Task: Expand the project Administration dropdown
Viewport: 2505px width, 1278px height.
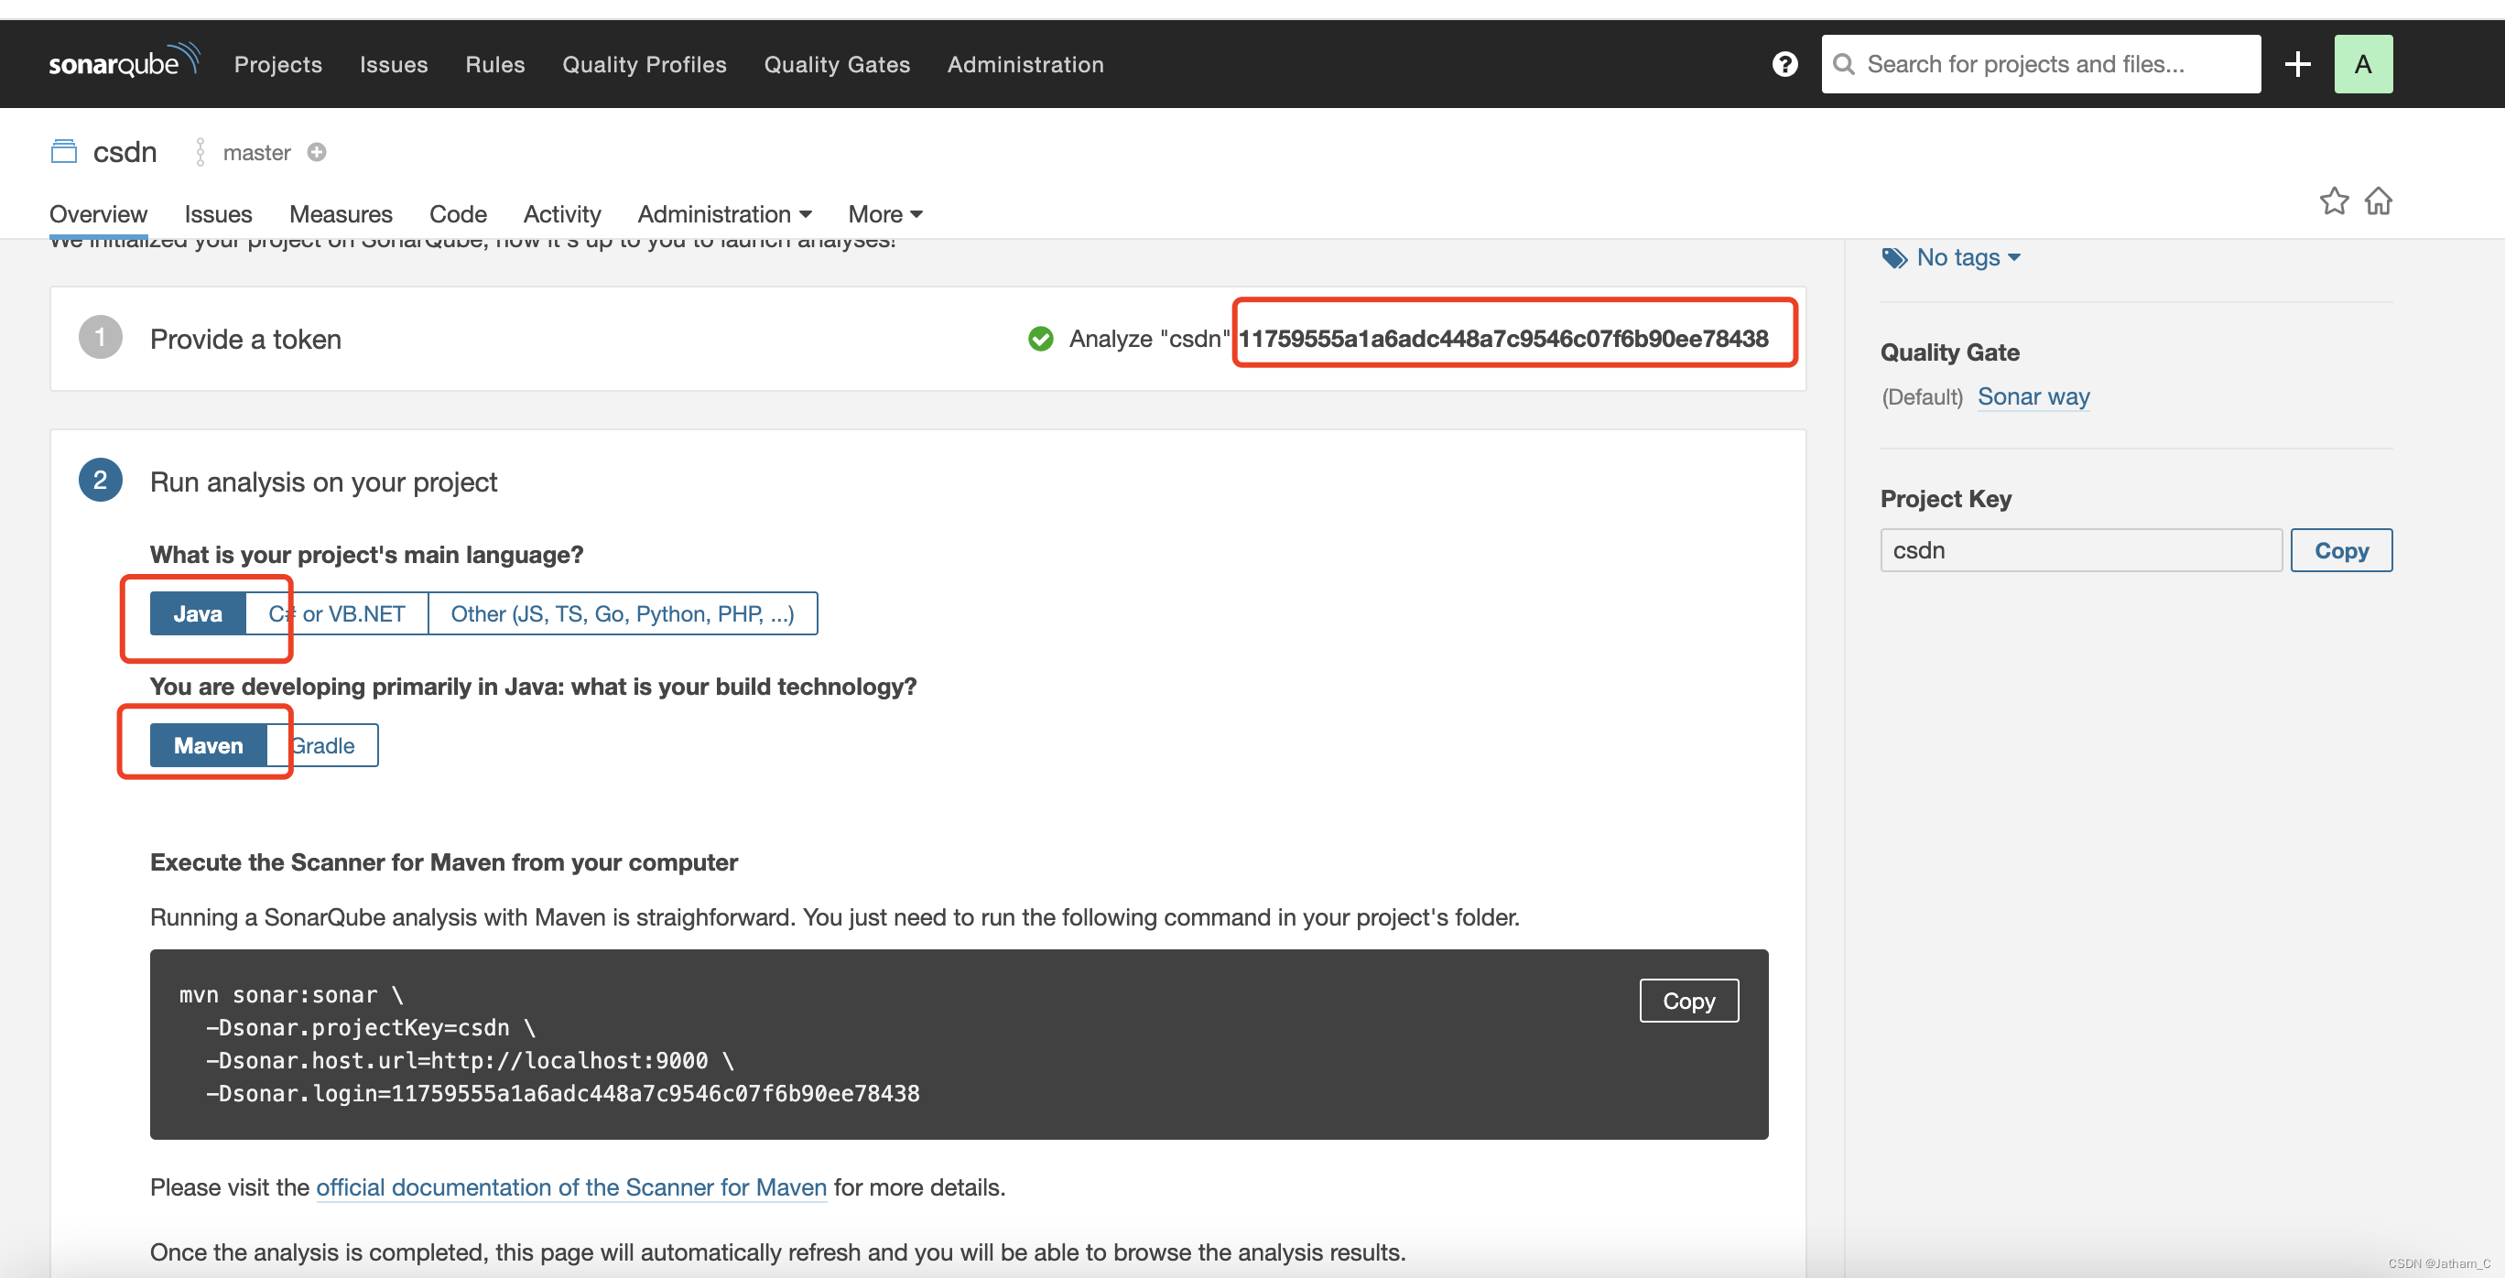Action: (x=723, y=214)
